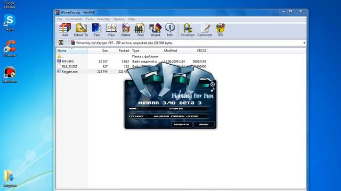Run the Test archive tool
The image size is (341, 191).
[96, 30]
